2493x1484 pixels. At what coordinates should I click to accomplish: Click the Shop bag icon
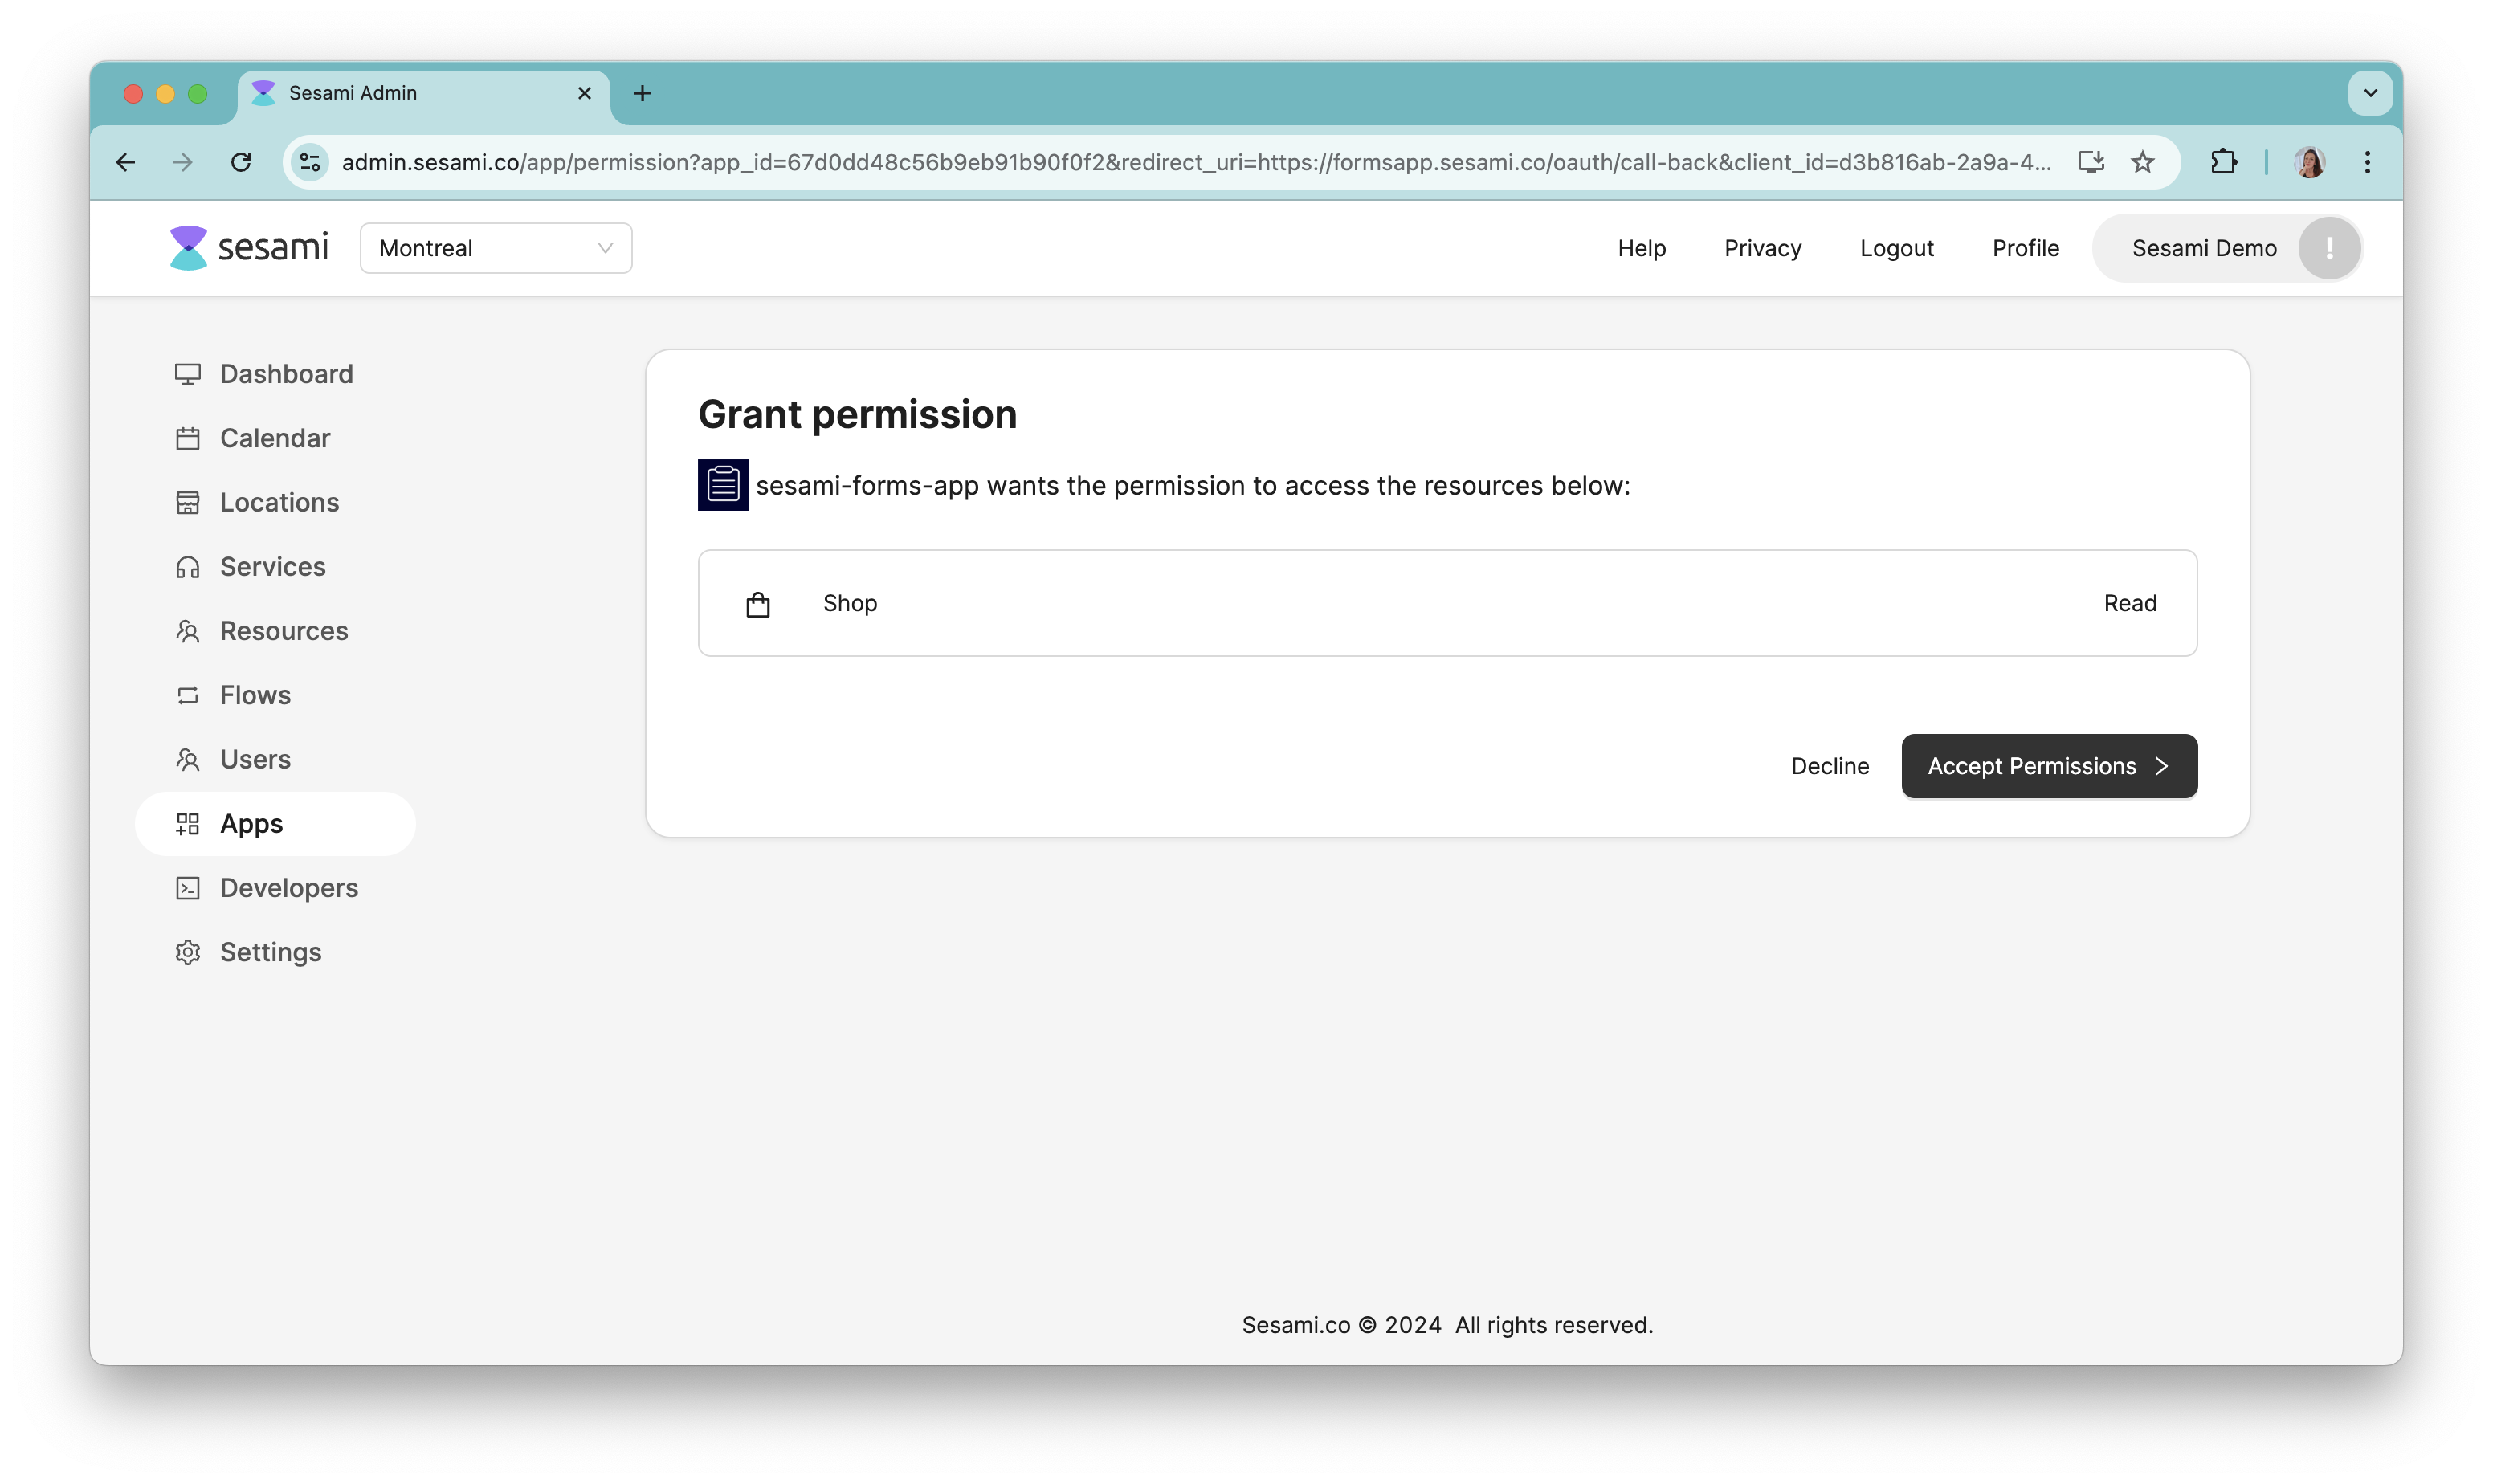758,604
